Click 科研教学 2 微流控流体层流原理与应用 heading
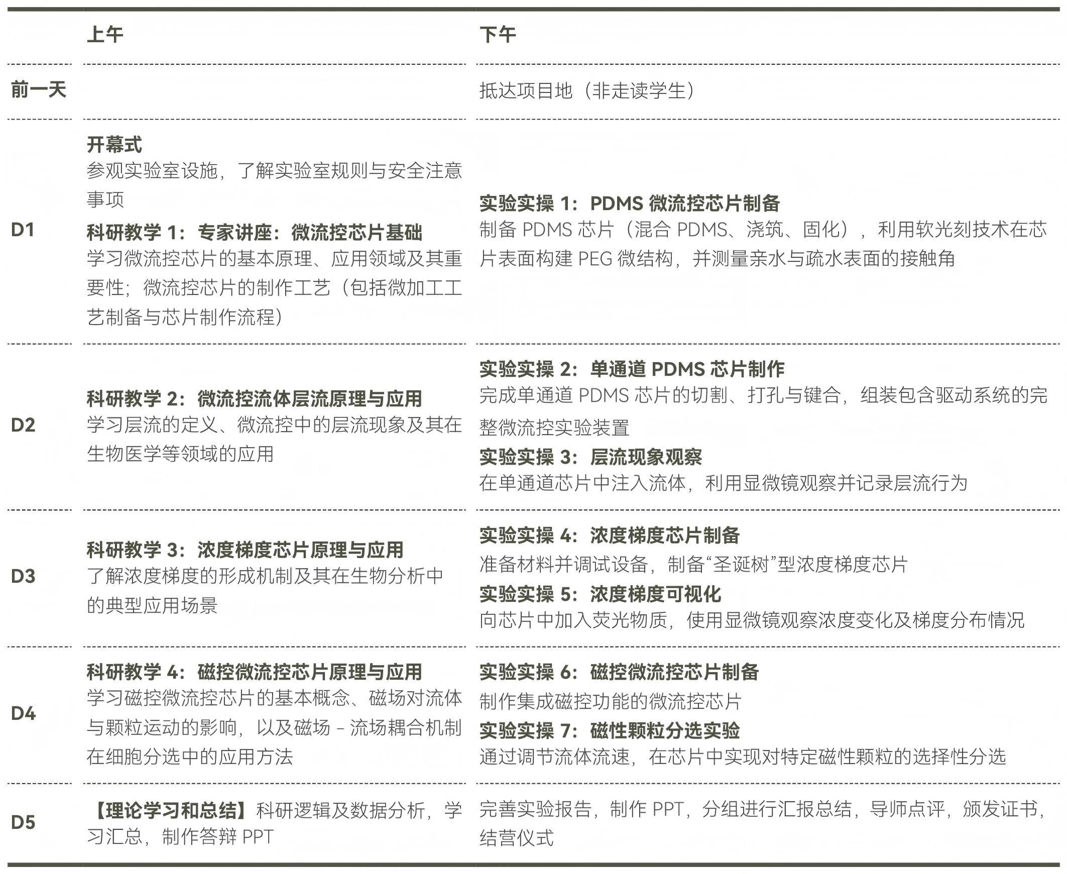This screenshot has height=874, width=1067. tap(254, 399)
